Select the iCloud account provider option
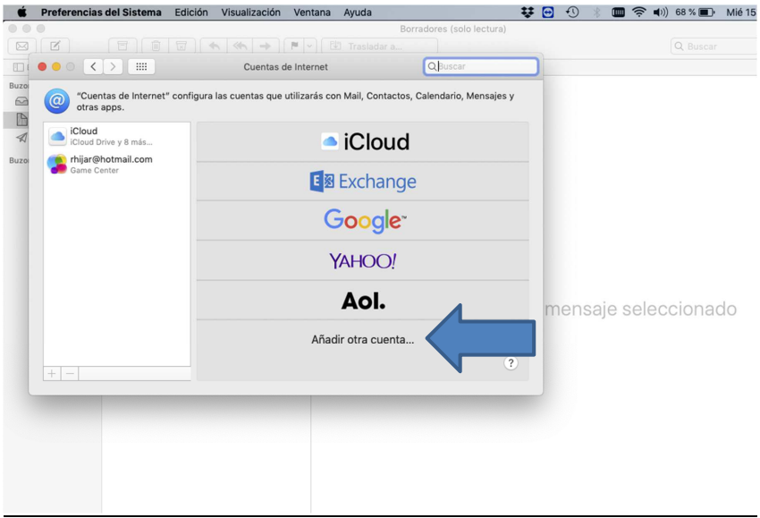The height and width of the screenshot is (518, 760). 363,142
